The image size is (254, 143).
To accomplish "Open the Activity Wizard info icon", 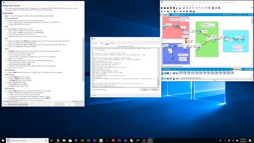I will (174, 8).
